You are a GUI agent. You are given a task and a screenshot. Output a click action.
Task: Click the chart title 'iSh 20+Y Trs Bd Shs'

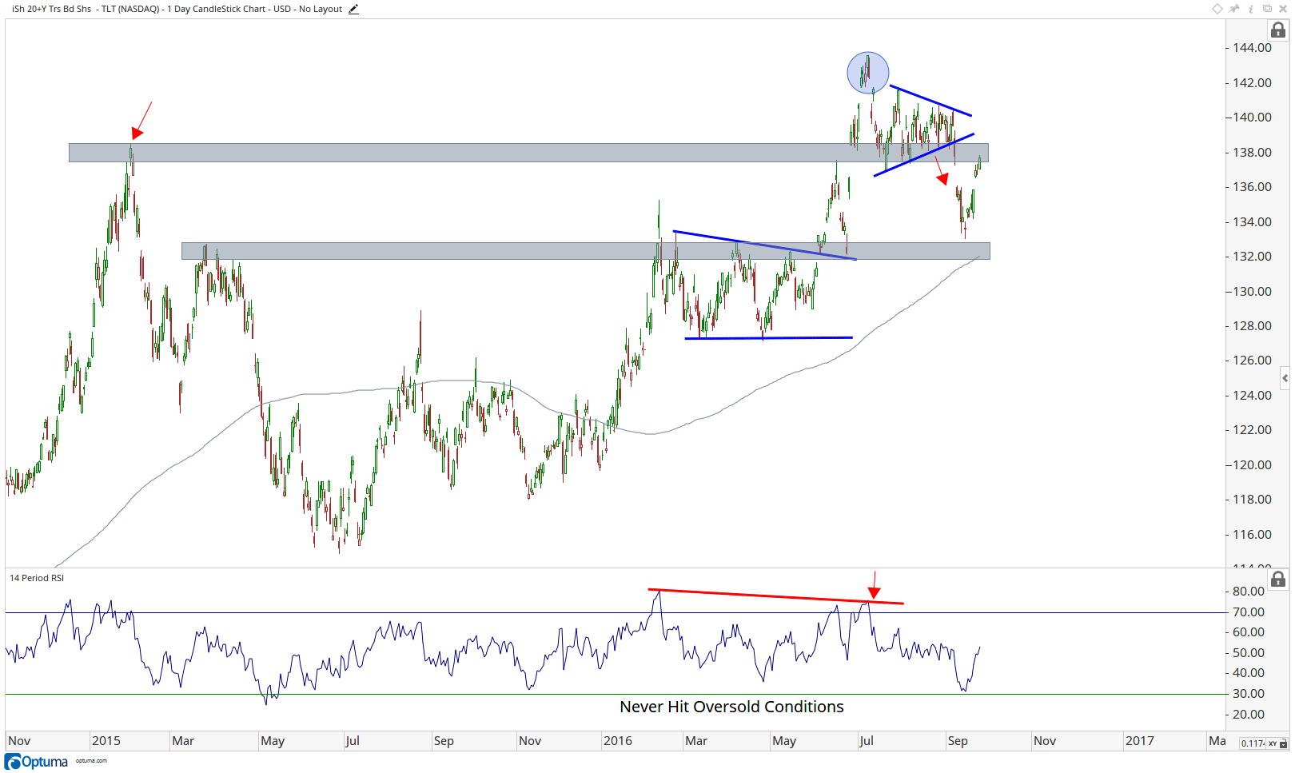click(51, 10)
